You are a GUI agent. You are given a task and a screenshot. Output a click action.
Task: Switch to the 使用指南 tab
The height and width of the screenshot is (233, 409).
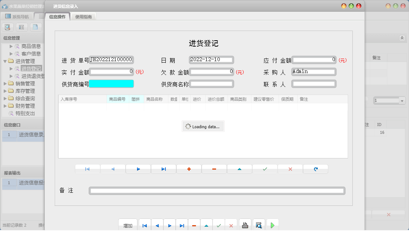point(83,16)
